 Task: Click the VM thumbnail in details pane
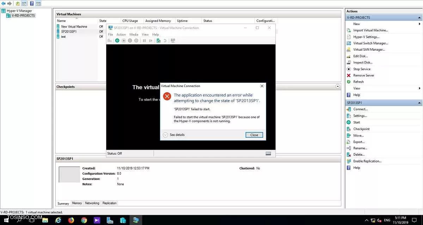coord(69,175)
